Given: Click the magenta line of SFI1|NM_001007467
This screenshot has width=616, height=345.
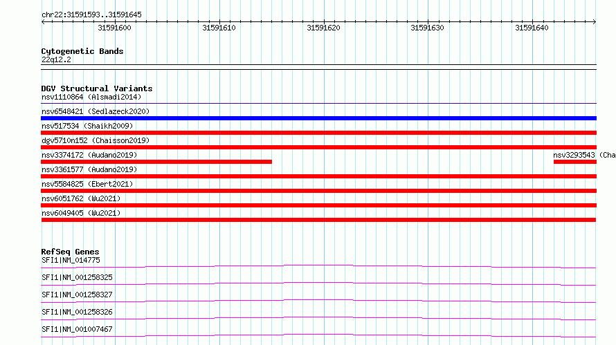Looking at the screenshot, I should (x=318, y=335).
